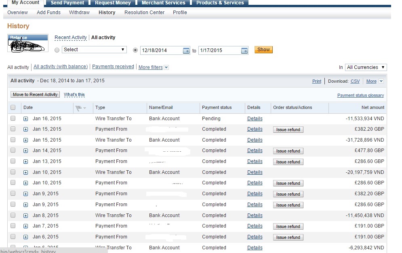The image size is (402, 253).
Task: Select the radio button beside Select dropdown
Action: [57, 50]
